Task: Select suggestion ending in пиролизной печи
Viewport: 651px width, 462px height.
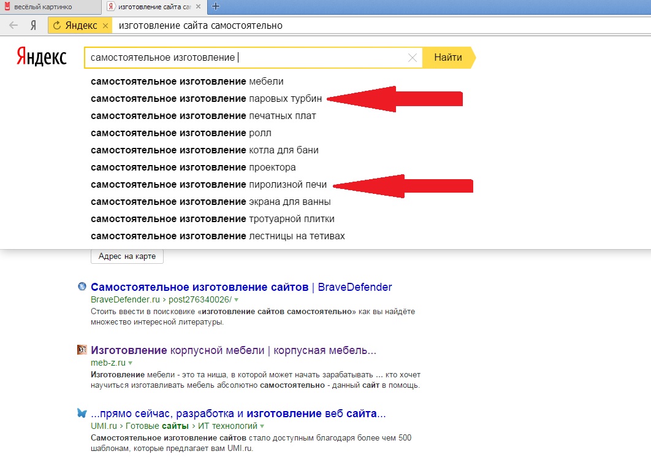Action: tap(209, 185)
